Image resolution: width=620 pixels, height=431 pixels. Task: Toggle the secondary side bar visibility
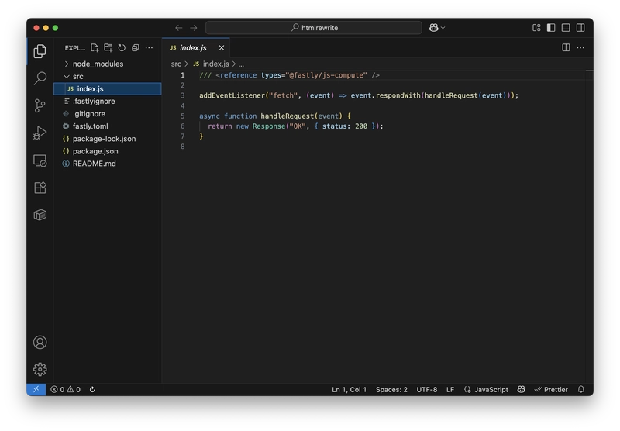[x=580, y=28]
